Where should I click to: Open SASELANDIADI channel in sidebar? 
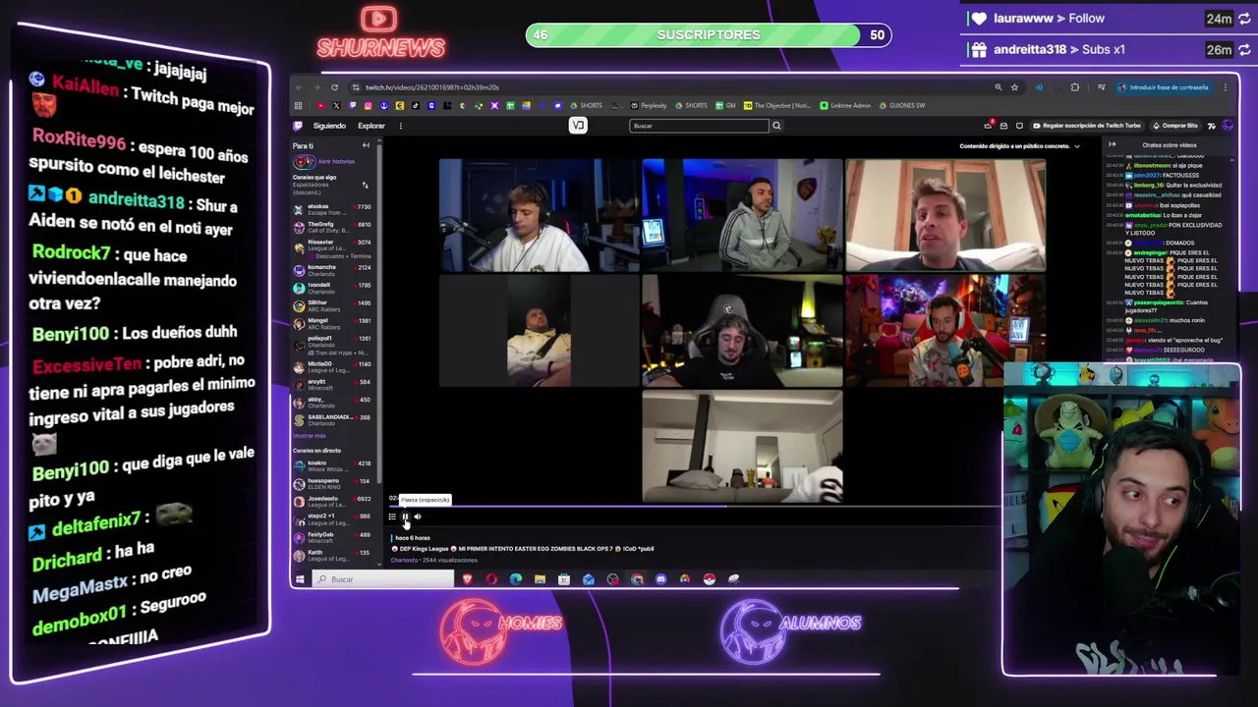pos(331,419)
